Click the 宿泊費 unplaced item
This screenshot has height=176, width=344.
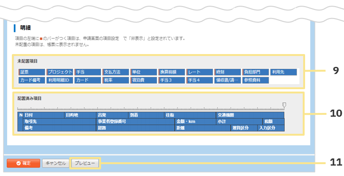coord(144,80)
